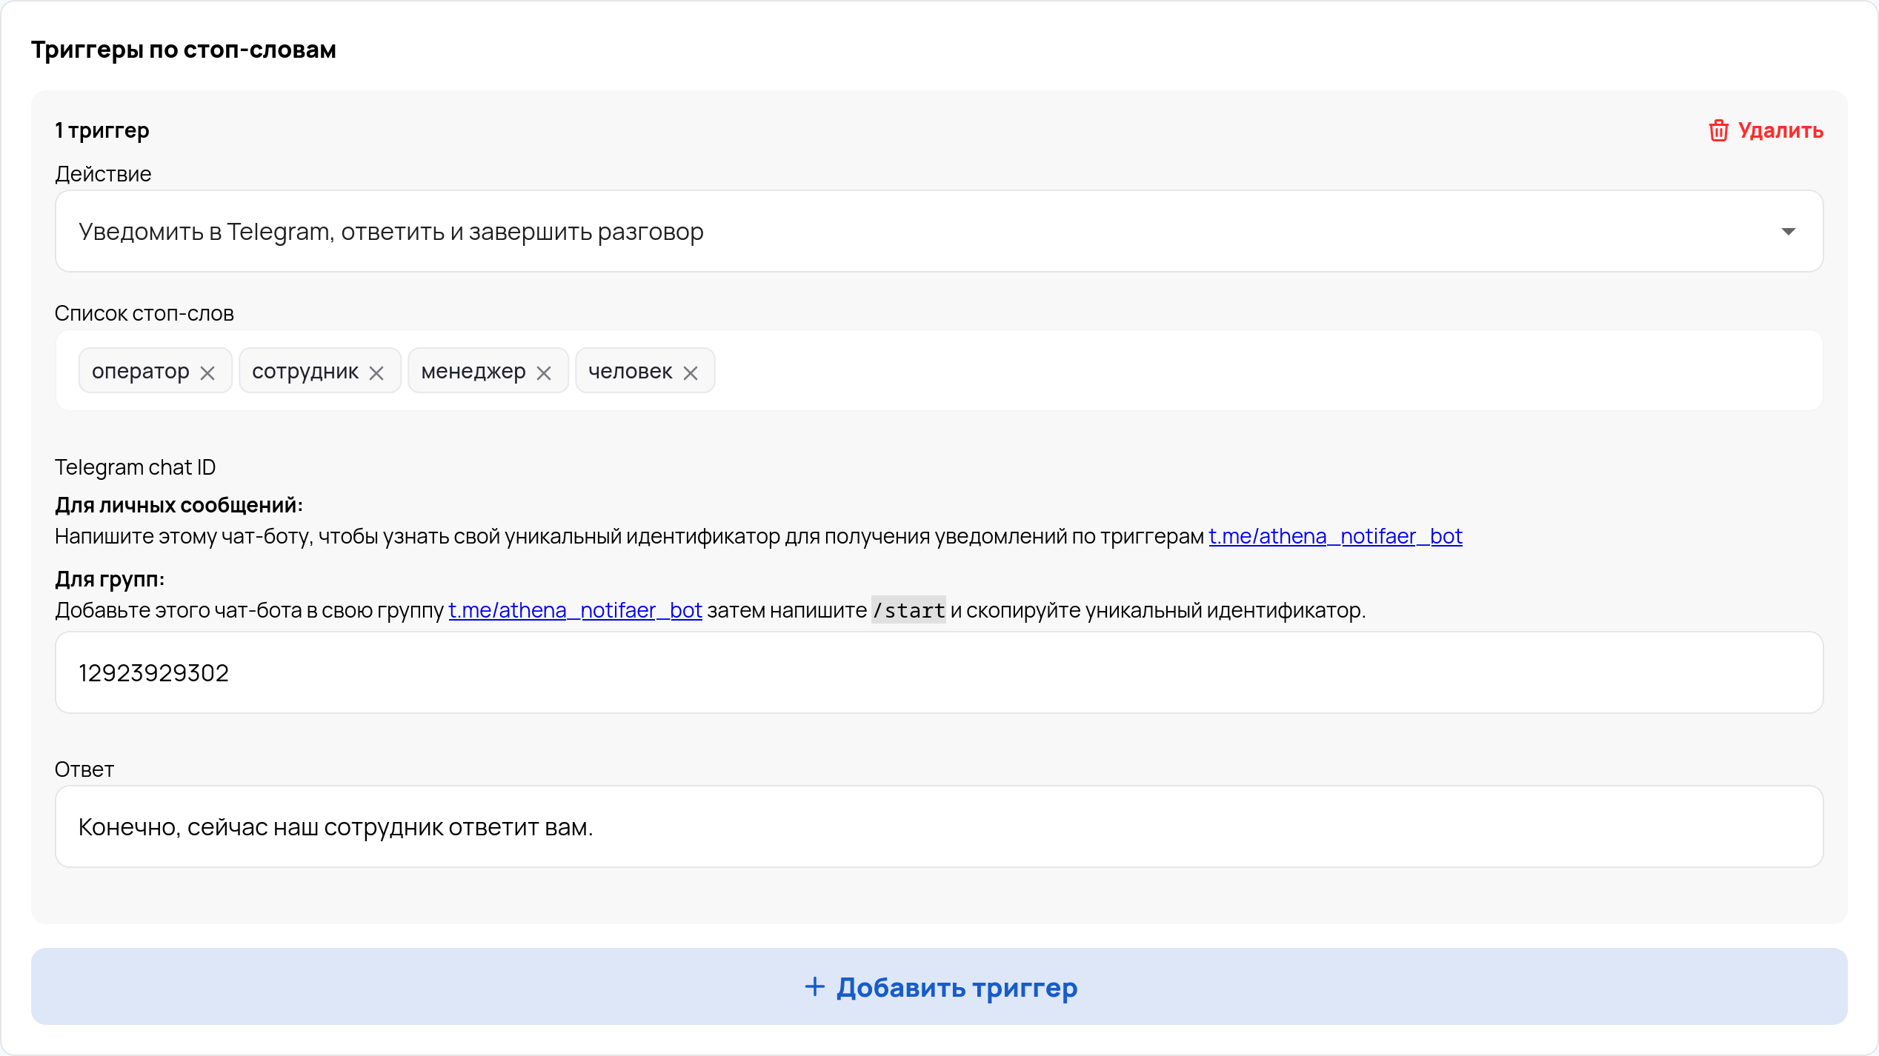This screenshot has width=1879, height=1056.
Task: Click empty area of stop-words list field
Action: click(x=1260, y=370)
